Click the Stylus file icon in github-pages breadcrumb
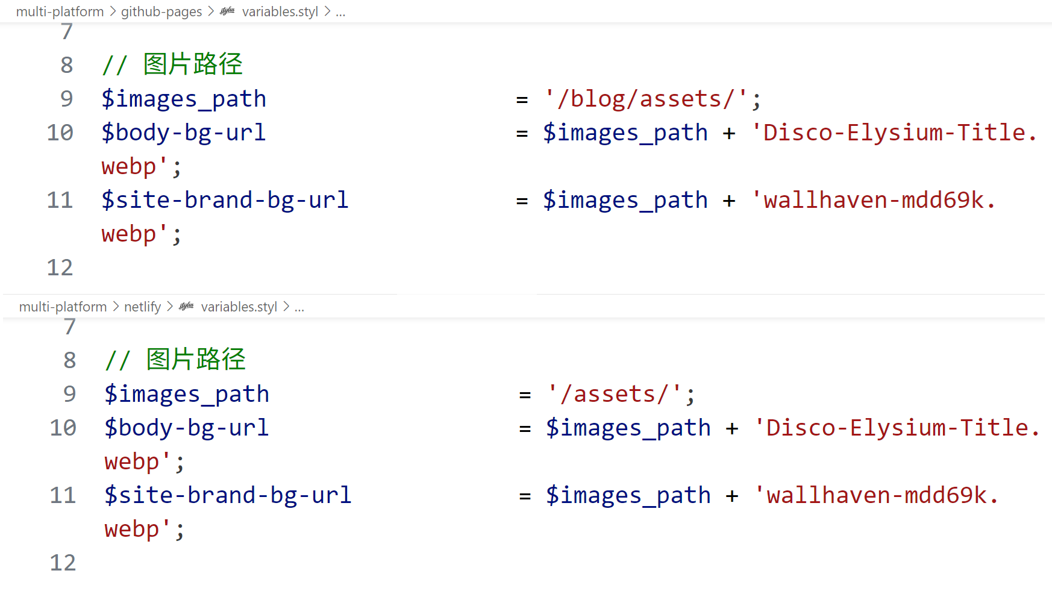The height and width of the screenshot is (594, 1052). point(227,11)
